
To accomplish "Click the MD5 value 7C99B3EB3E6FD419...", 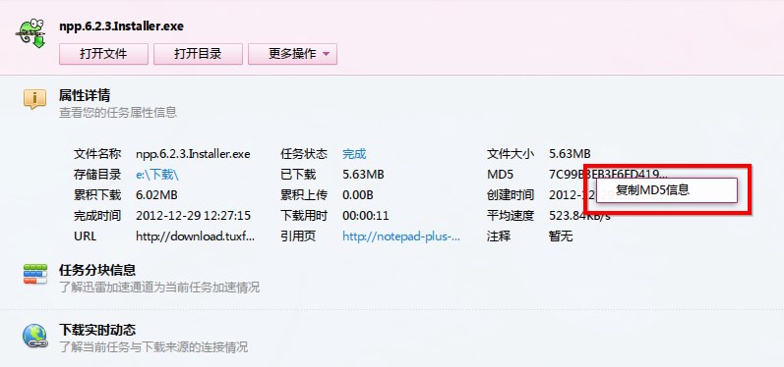I will pyautogui.click(x=608, y=175).
